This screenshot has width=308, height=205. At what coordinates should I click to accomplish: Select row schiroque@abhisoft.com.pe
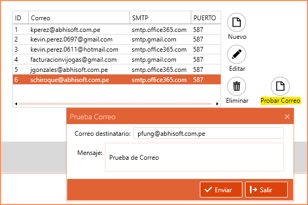pyautogui.click(x=117, y=79)
